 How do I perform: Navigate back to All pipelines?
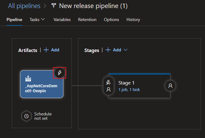23,6
